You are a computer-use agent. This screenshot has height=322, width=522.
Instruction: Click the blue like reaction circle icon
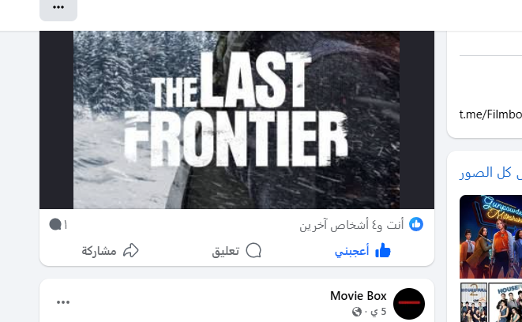416,225
